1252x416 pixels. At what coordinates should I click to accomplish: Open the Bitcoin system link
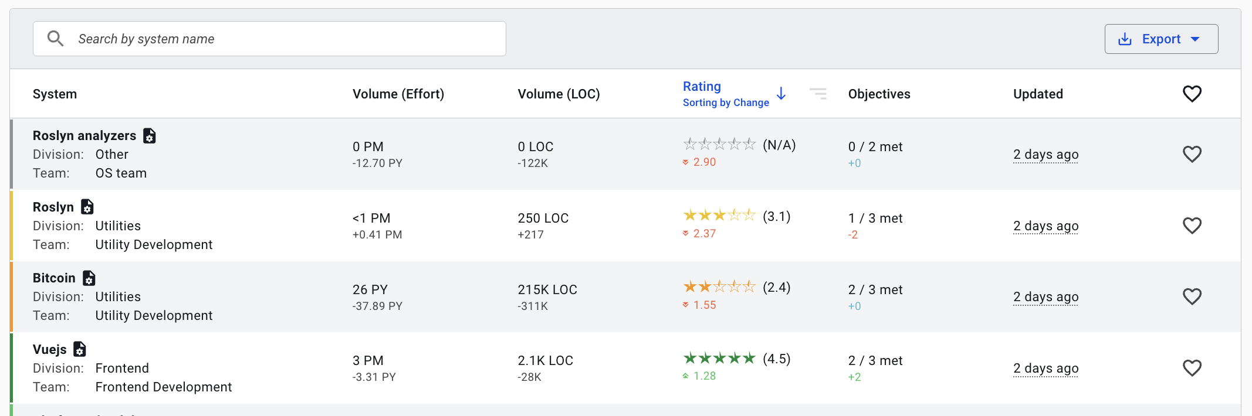click(x=54, y=278)
